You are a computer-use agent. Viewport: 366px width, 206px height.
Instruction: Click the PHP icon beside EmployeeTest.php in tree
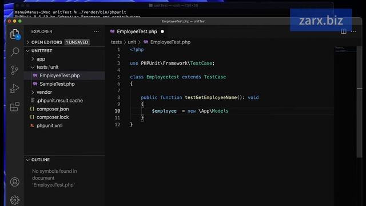click(35, 76)
